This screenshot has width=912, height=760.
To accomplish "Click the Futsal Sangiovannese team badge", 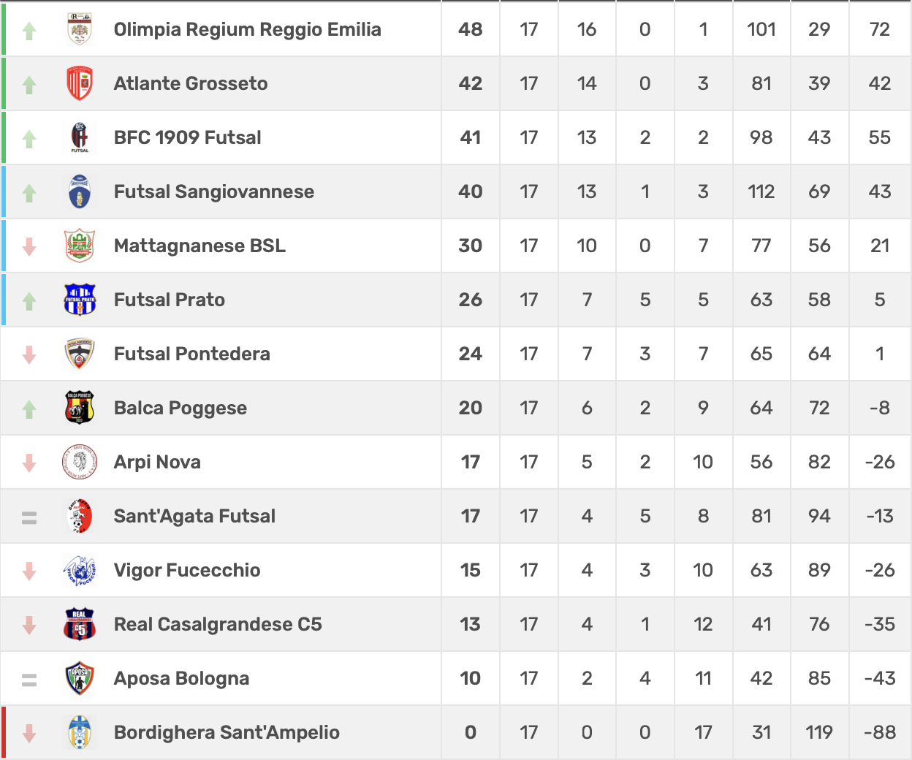I will [80, 191].
